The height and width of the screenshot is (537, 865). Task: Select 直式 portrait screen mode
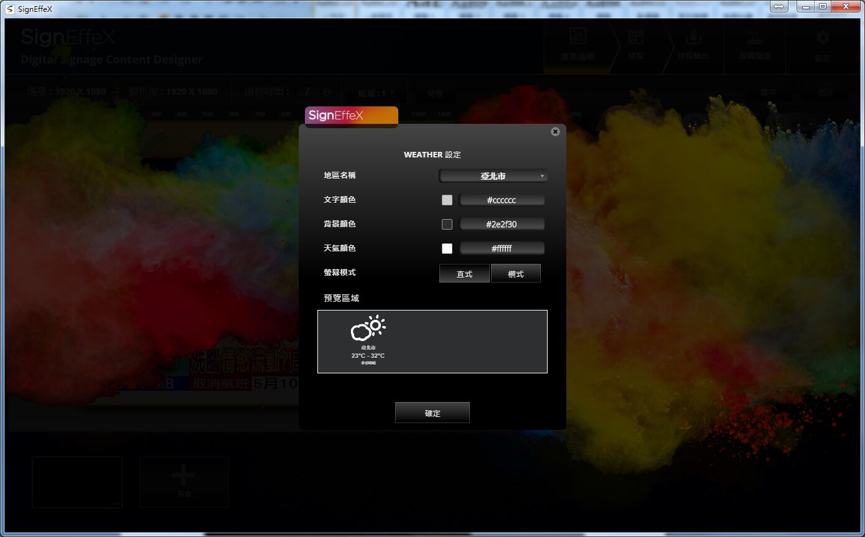(x=464, y=274)
